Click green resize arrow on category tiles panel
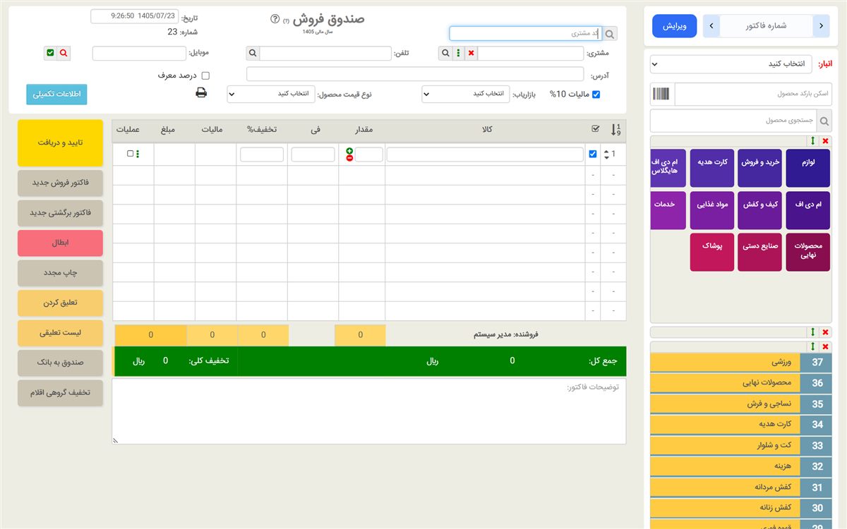This screenshot has width=847, height=529. coord(812,141)
